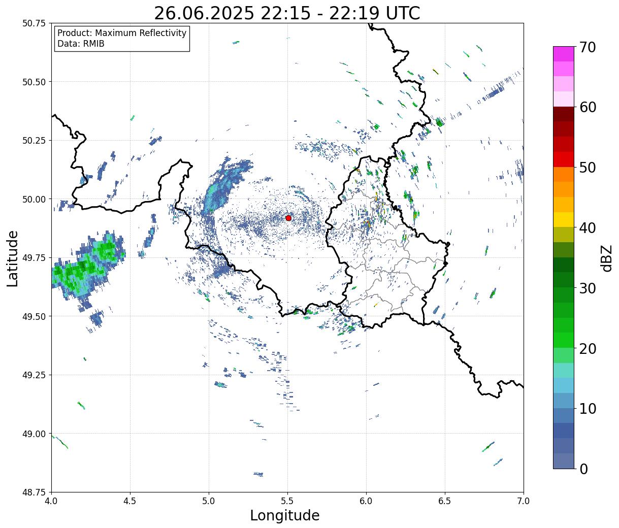This screenshot has width=619, height=528.
Task: Click the 'Latitude' axis label
Action: click(13, 258)
